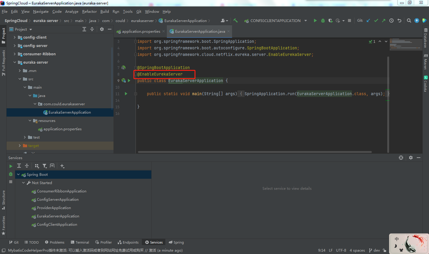Open the Maven side tool window

point(426,62)
